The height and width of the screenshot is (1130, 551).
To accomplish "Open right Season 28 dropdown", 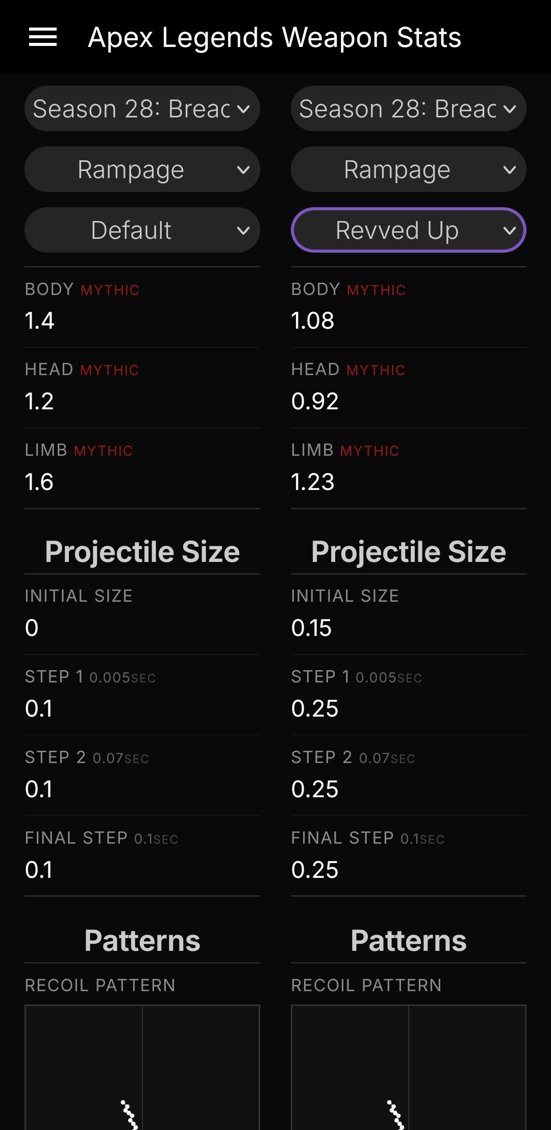I will [398, 109].
